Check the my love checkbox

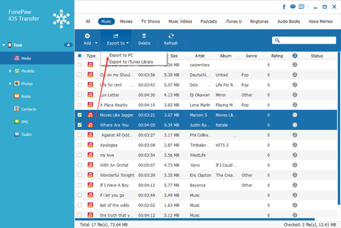pos(80,155)
